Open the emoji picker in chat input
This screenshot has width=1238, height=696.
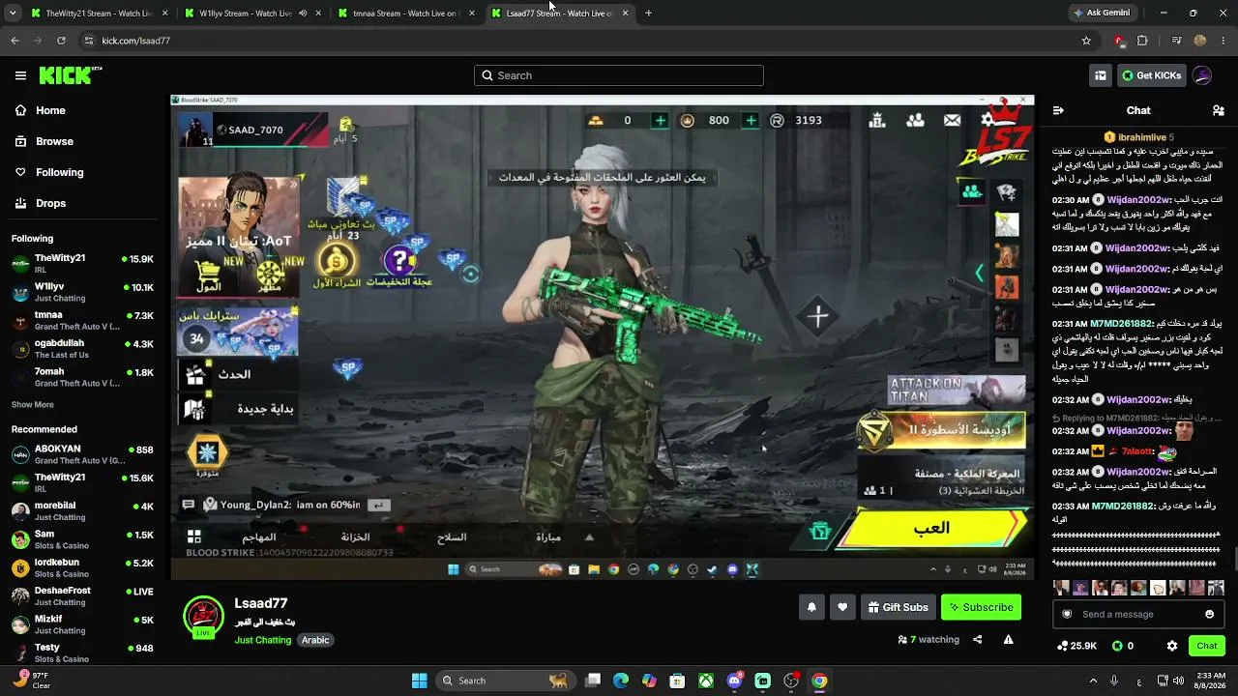tap(1209, 614)
